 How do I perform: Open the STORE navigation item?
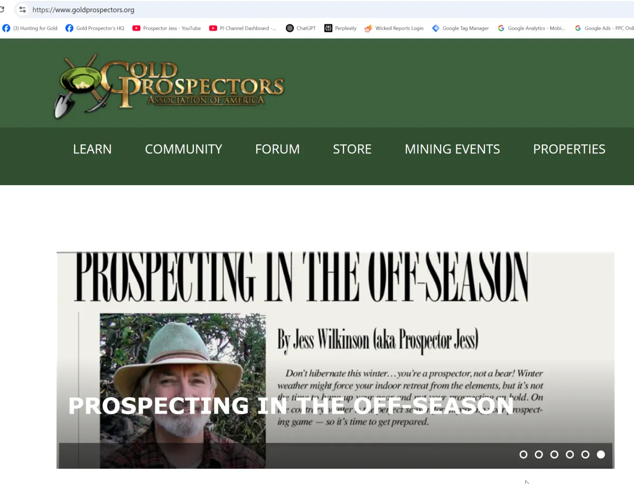pos(352,149)
